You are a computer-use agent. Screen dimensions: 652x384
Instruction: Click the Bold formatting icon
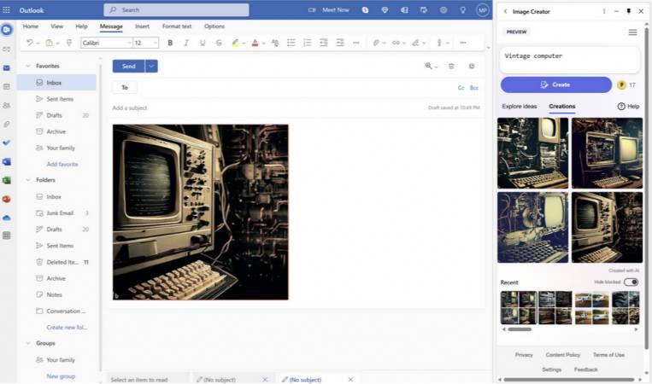170,43
